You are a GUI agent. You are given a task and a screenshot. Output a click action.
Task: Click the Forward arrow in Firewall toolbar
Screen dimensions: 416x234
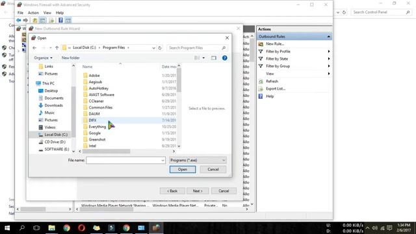[25, 20]
